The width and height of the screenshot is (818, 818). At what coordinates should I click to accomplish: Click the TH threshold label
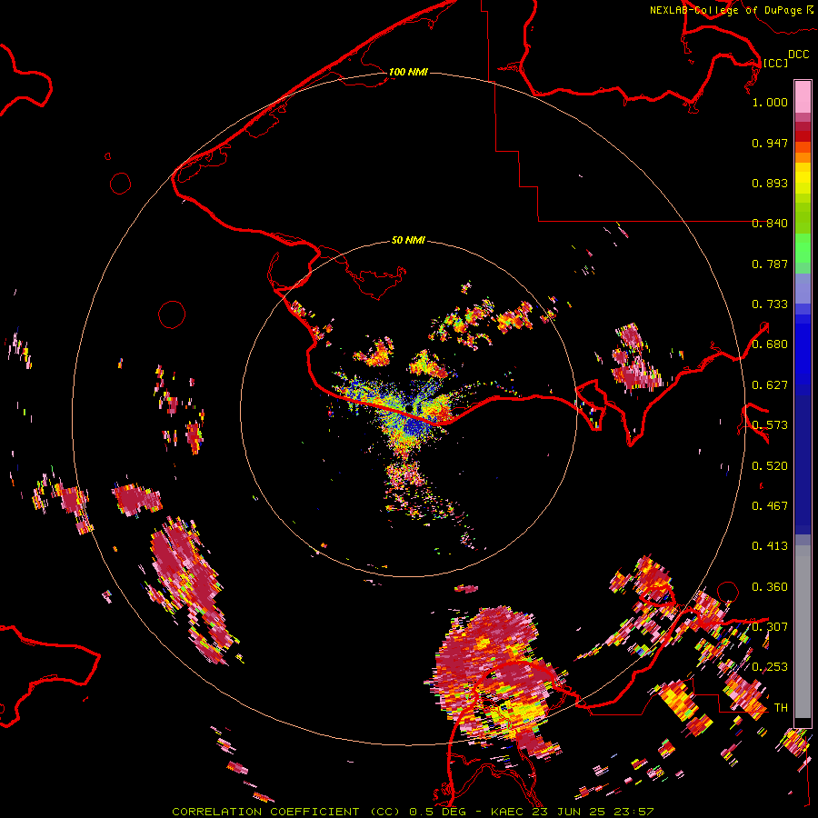click(x=781, y=708)
